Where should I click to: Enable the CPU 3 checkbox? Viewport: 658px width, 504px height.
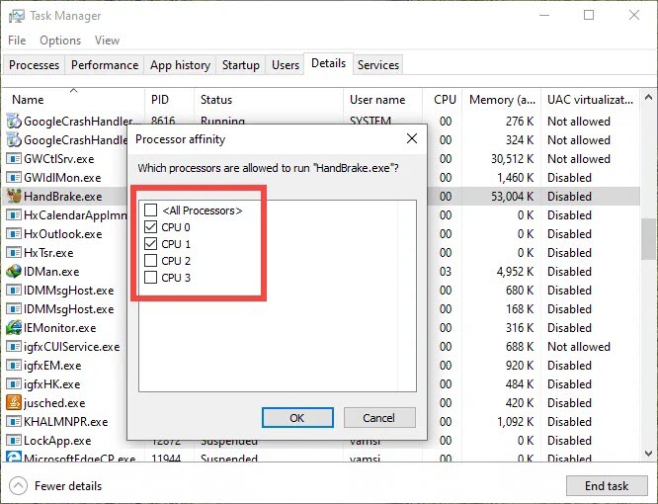[150, 278]
